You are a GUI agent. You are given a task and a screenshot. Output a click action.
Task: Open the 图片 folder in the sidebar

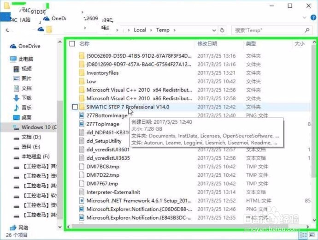coord(22,78)
